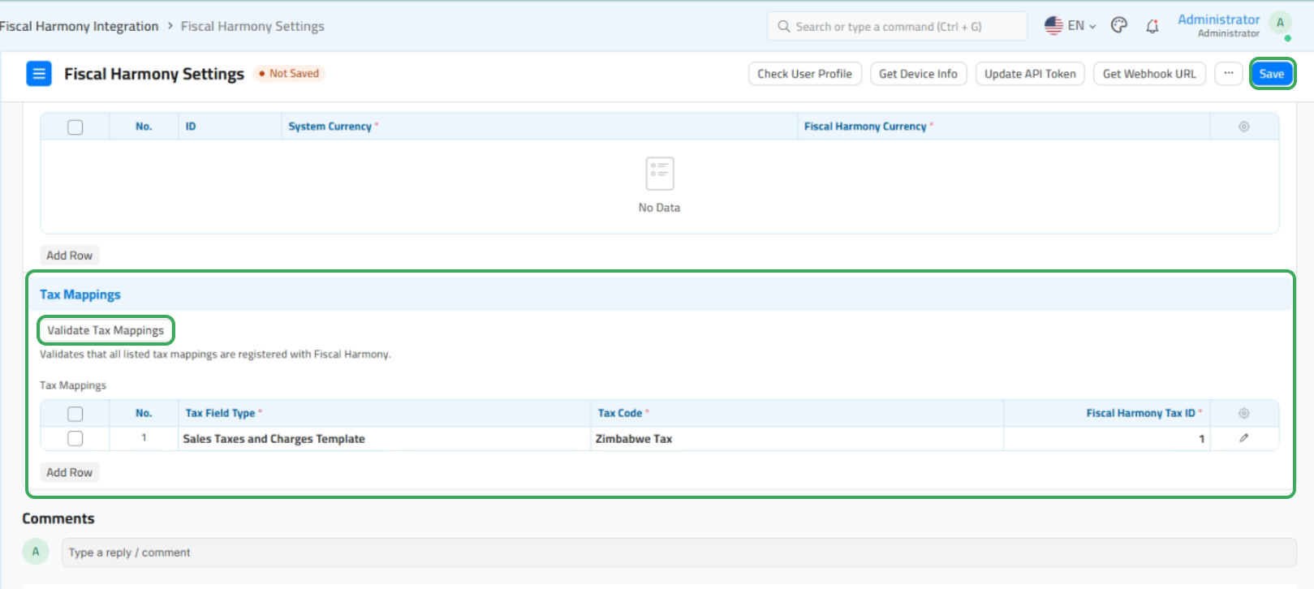Viewport: 1314px width, 589px height.
Task: Click the Not Saved status indicator
Action: (289, 74)
